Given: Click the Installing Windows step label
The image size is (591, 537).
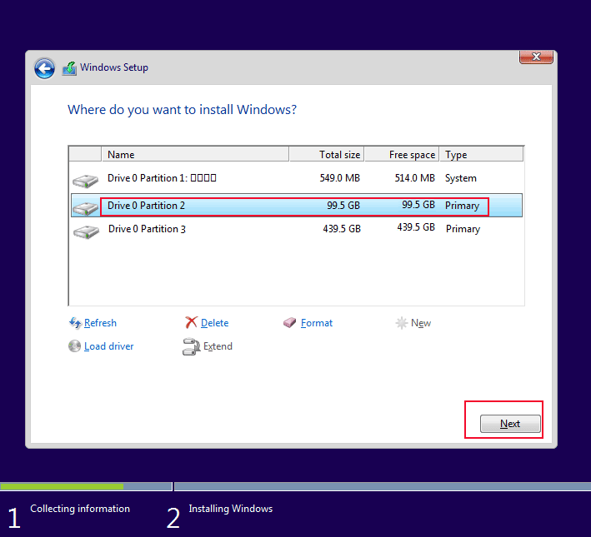Looking at the screenshot, I should (231, 509).
